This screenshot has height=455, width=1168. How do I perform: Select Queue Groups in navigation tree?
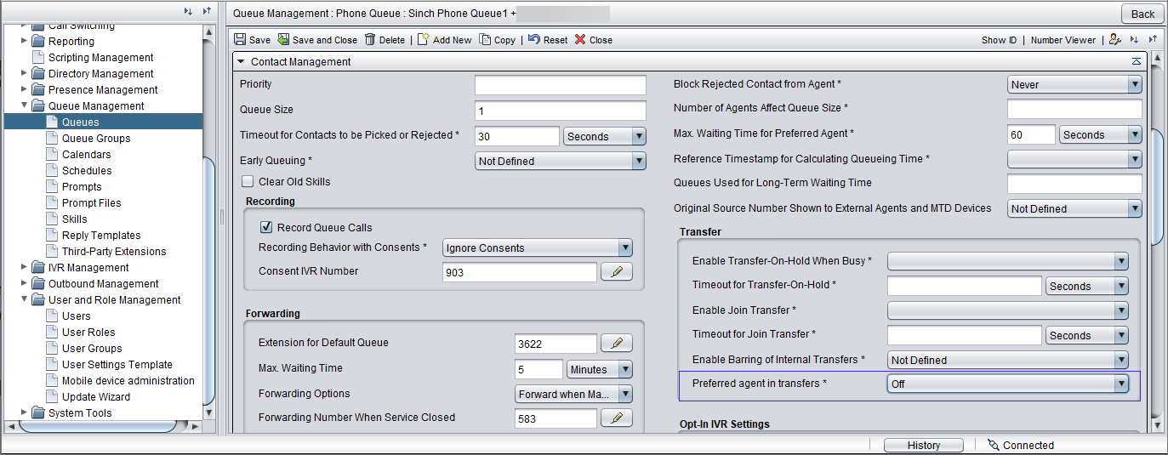coord(96,139)
